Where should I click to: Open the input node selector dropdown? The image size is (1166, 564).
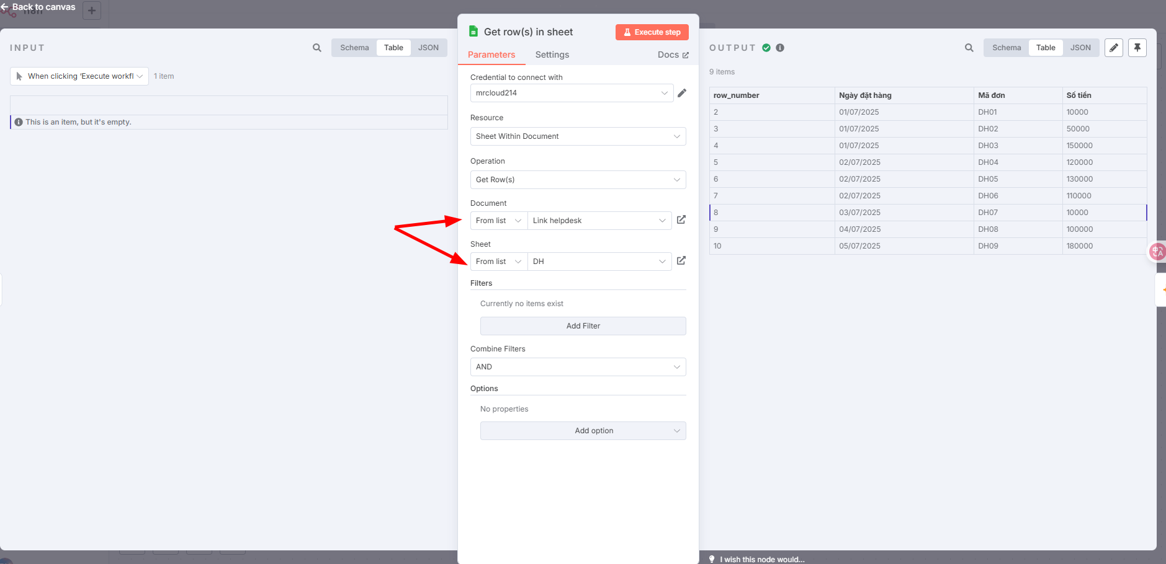tap(79, 76)
